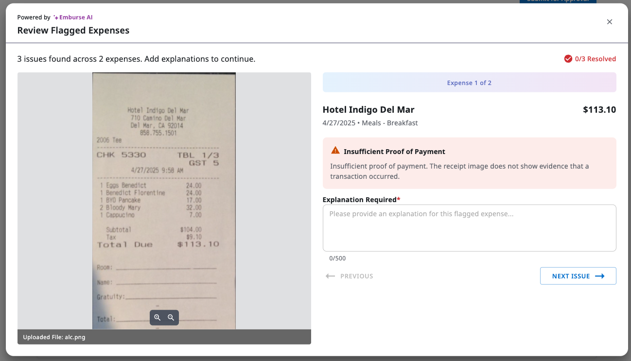This screenshot has height=361, width=631.
Task: Click the 0/500 character counter
Action: pyautogui.click(x=337, y=258)
